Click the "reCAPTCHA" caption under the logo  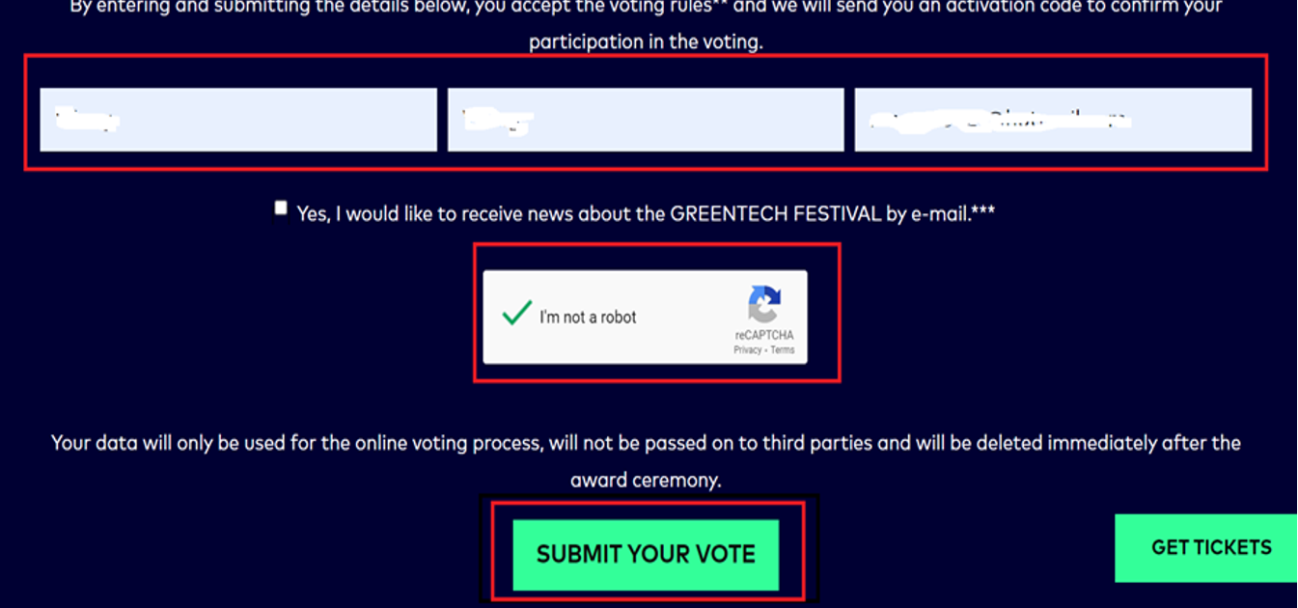coord(764,335)
